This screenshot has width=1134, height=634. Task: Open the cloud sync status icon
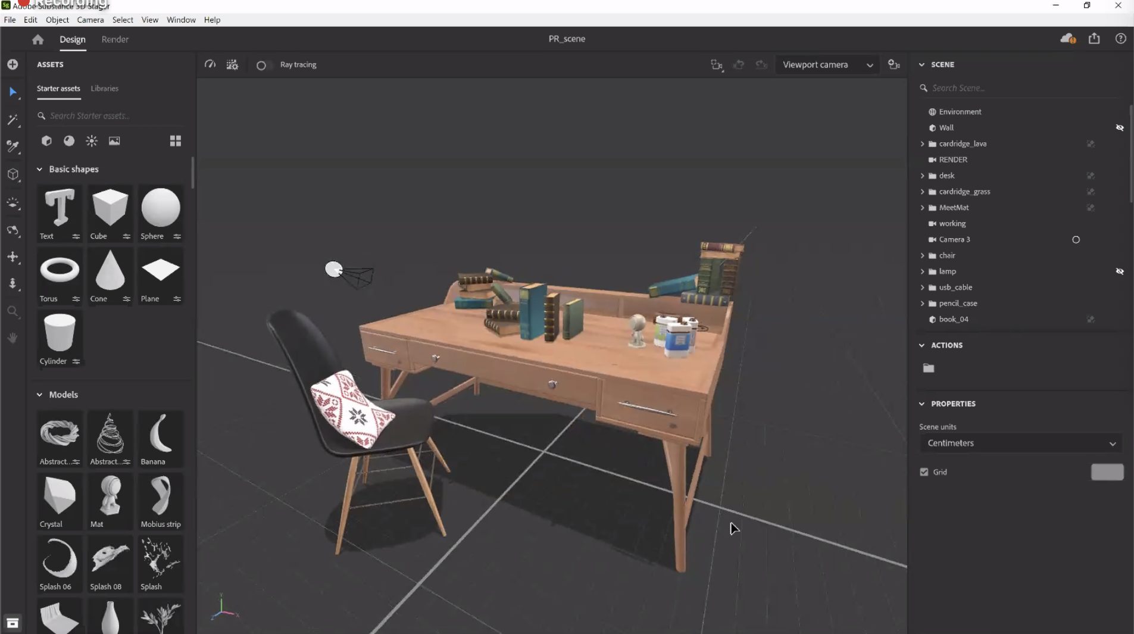tap(1067, 39)
